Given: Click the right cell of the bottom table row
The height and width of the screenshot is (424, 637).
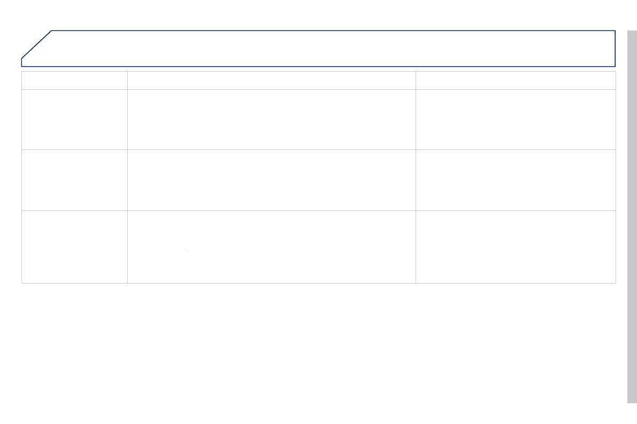Looking at the screenshot, I should (516, 247).
